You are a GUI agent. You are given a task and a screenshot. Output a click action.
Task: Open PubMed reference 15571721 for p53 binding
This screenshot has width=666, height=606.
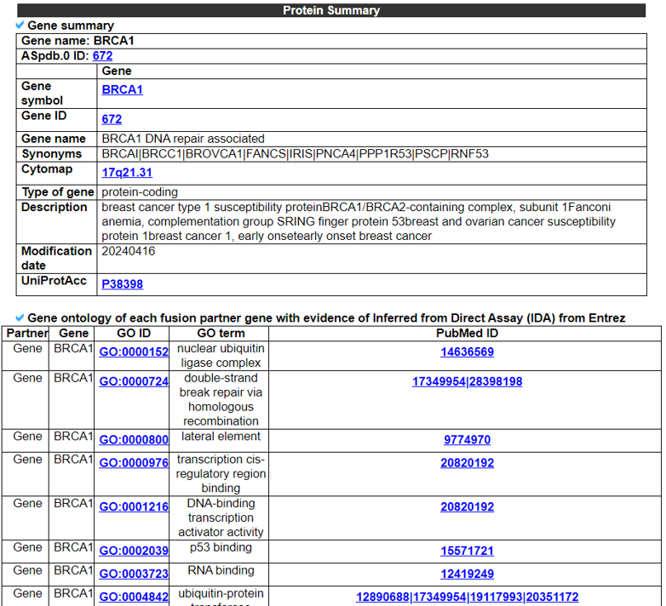click(x=467, y=551)
